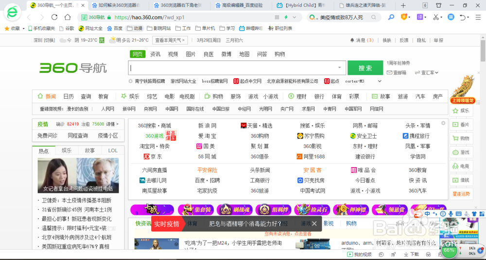Viewport: 486px width, 260px height.
Task: Open the 收藏 favorites dropdown arrow
Action: coord(23,29)
